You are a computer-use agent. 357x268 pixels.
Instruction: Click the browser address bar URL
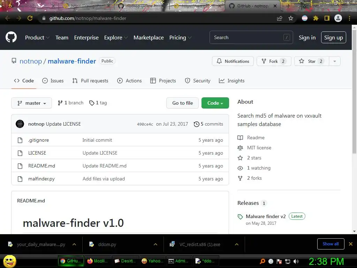[88, 18]
